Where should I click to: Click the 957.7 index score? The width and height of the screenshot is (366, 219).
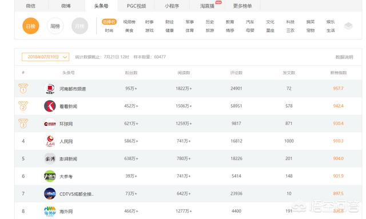pos(338,89)
